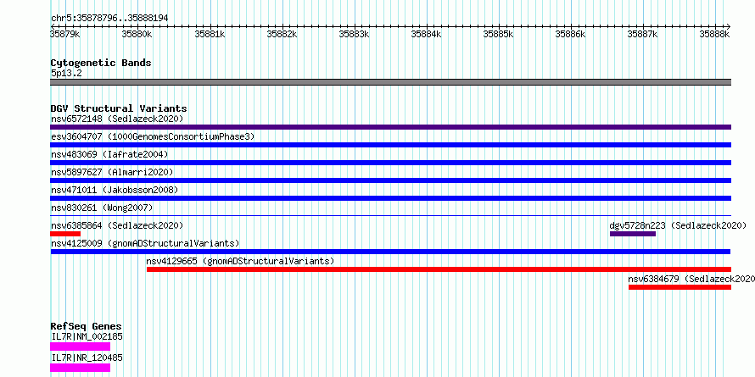Screen dimensions: 755x377
Task: Click the 35880k ruler position
Action: click(137, 34)
